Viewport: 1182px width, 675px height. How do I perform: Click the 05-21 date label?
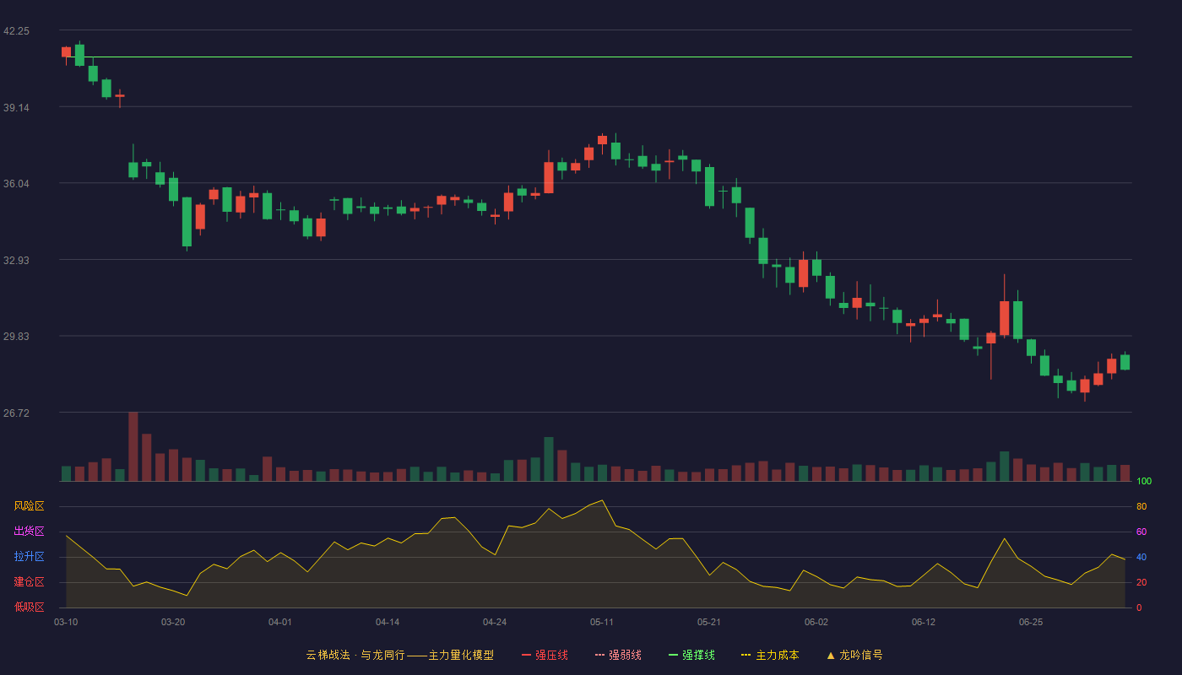point(709,622)
